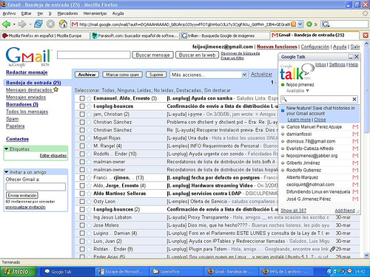Go back with Firefox back arrow
Image resolution: width=370 pixels, height=277 pixels.
click(6, 24)
